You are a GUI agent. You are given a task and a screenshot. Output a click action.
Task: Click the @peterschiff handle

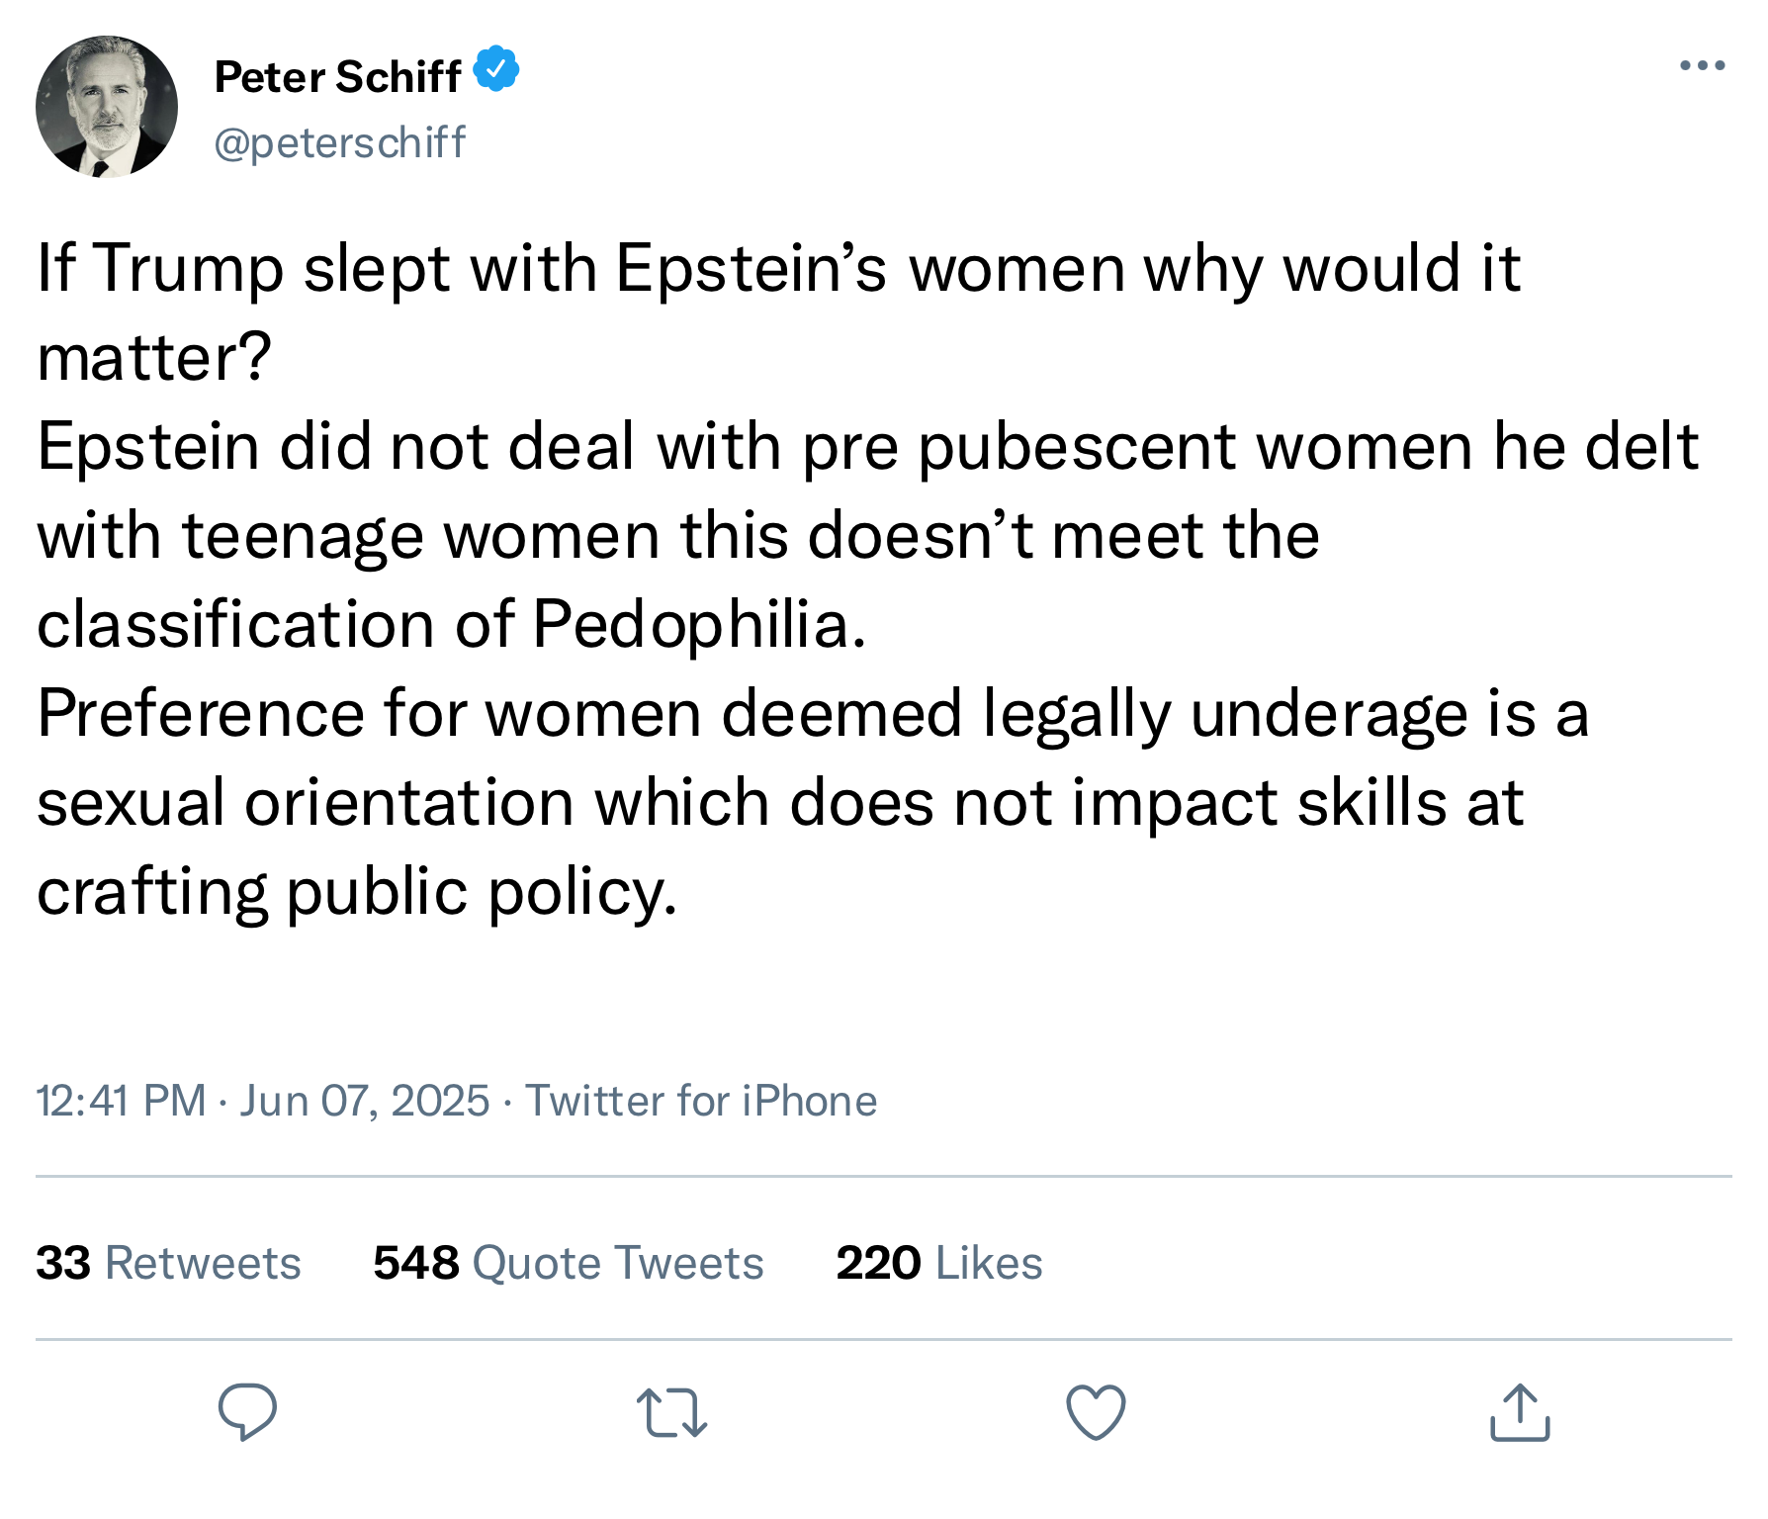pyautogui.click(x=339, y=142)
